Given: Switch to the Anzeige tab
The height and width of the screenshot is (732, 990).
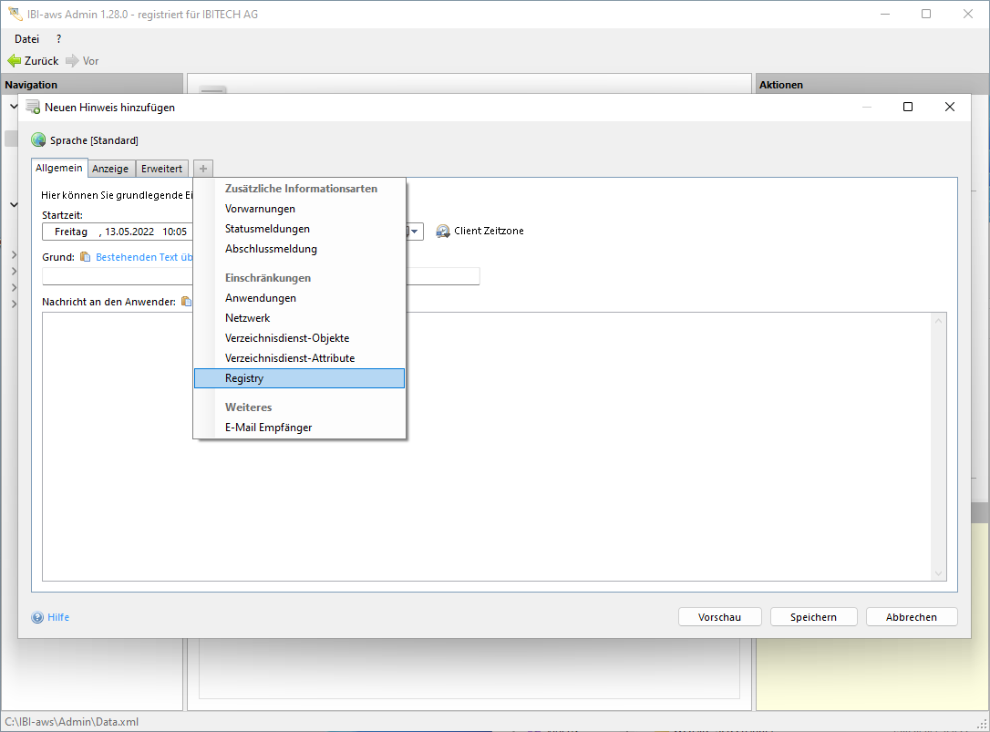Looking at the screenshot, I should [110, 169].
